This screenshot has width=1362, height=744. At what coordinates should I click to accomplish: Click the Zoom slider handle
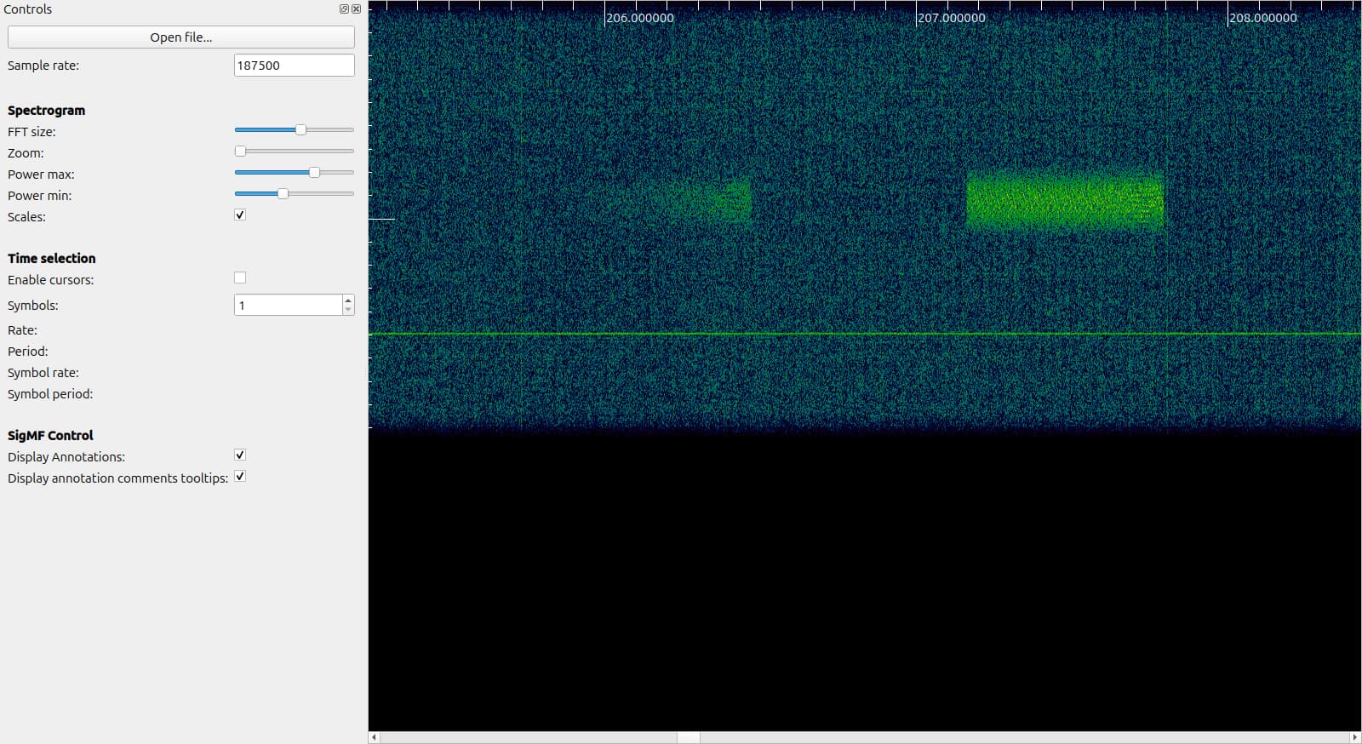[x=240, y=152]
